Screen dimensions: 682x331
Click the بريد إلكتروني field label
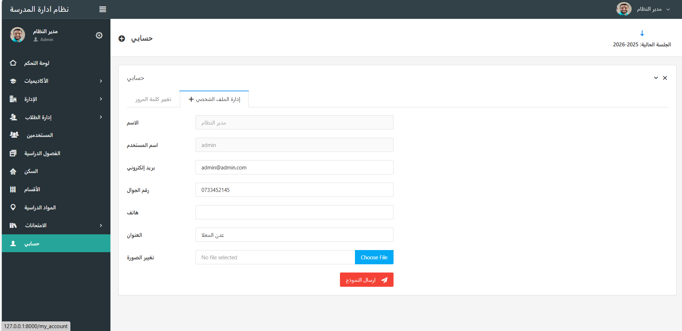(141, 168)
